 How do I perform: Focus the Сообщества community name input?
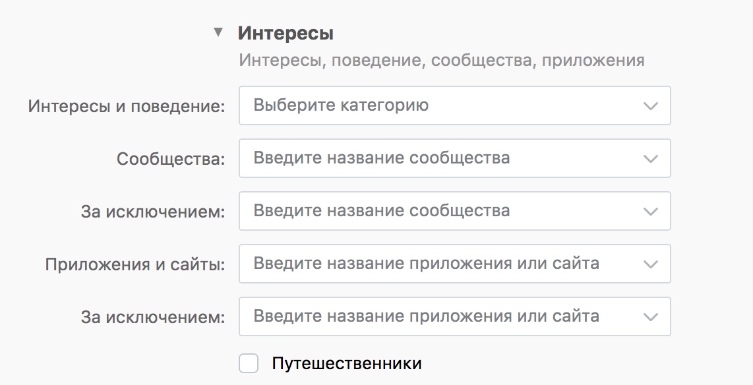(435, 158)
